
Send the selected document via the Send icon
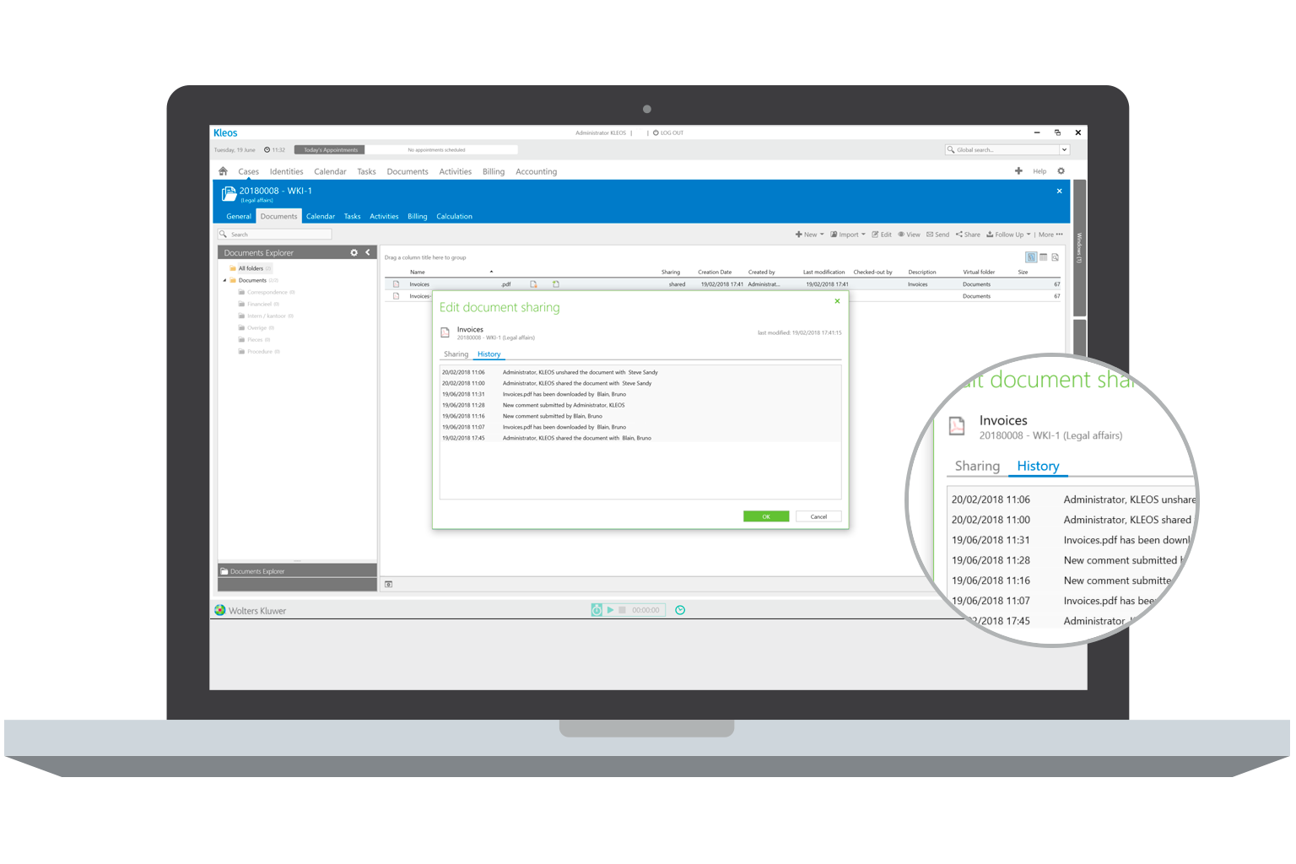click(x=931, y=234)
